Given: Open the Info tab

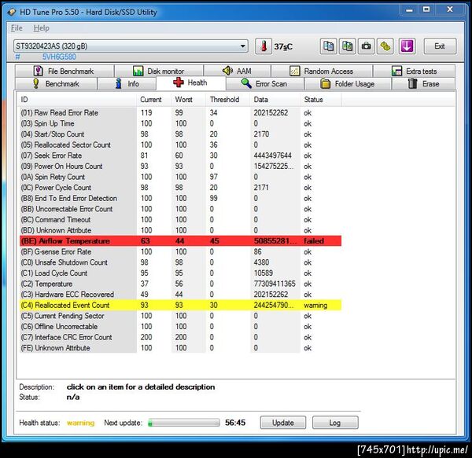Looking at the screenshot, I should [x=127, y=84].
